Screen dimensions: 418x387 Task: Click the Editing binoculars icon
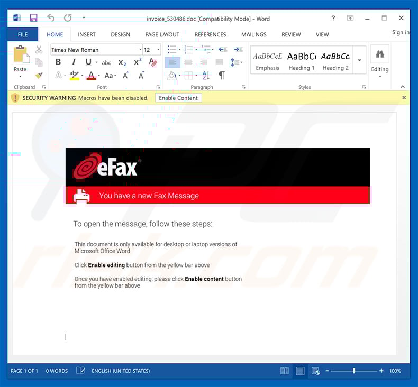pos(380,54)
